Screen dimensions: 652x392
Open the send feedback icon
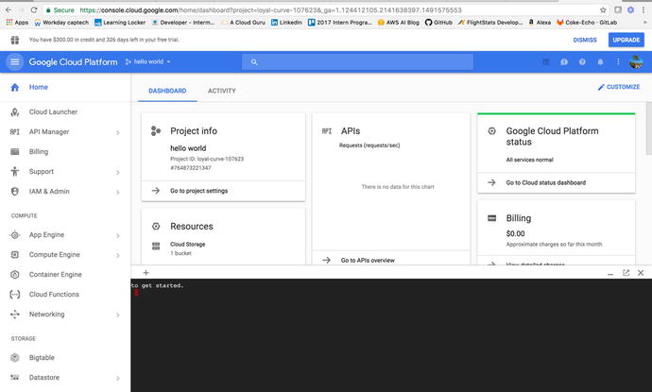click(564, 62)
